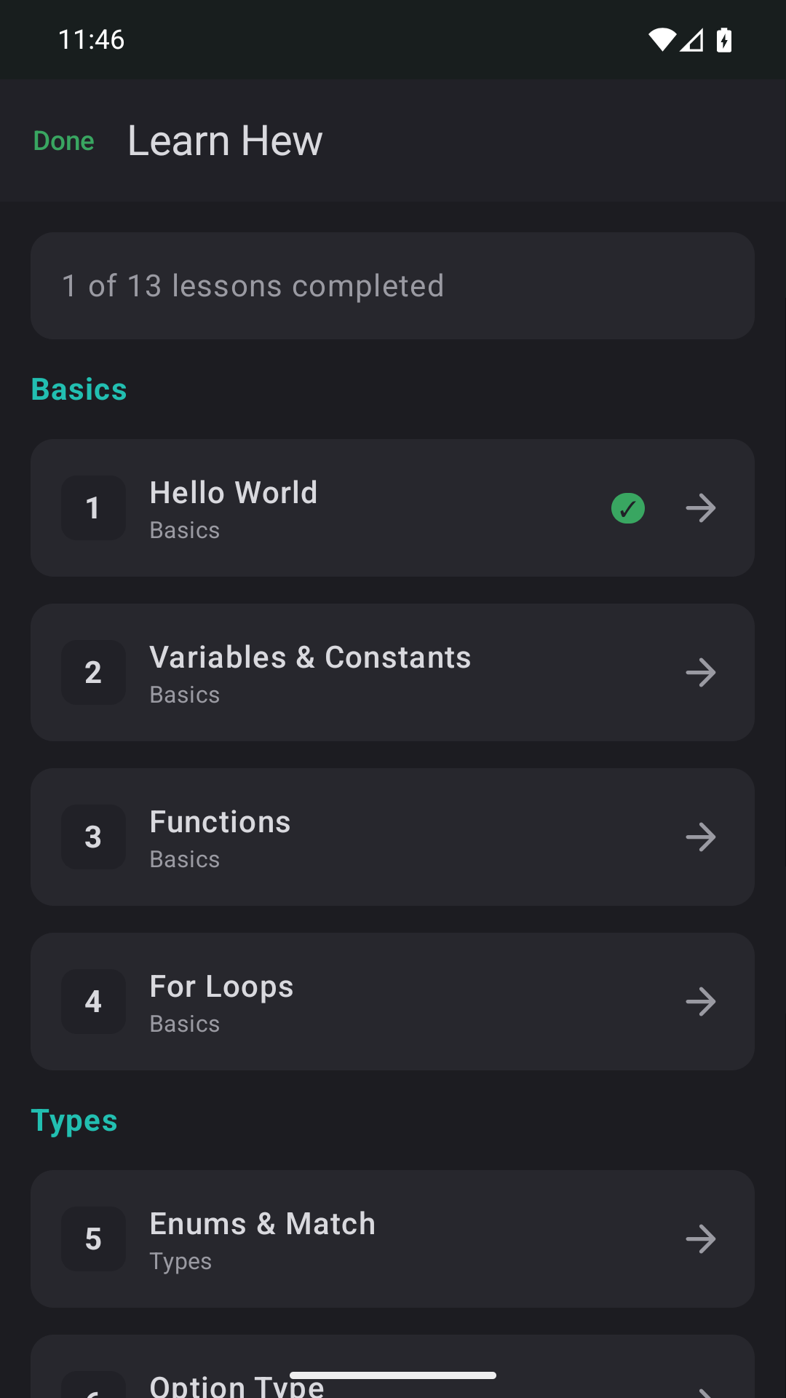
Task: Open the For Loops lesson arrow
Action: pyautogui.click(x=701, y=1002)
